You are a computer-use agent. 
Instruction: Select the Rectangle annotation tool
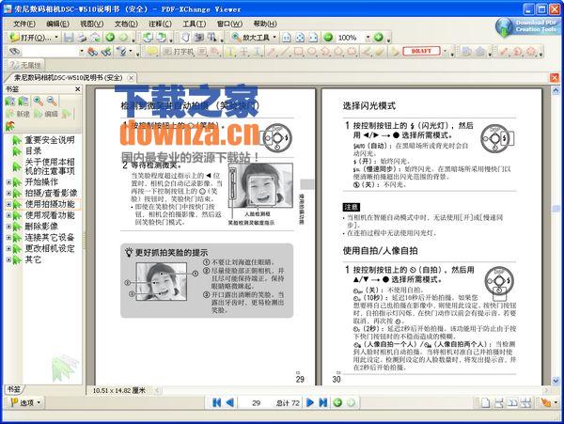[x=298, y=52]
